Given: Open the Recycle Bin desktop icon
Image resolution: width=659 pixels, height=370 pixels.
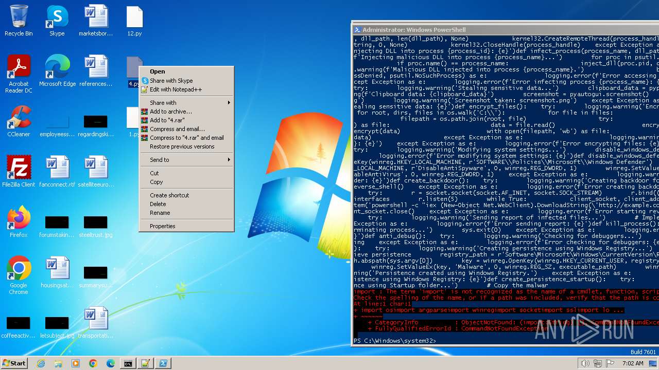Looking at the screenshot, I should [19, 21].
